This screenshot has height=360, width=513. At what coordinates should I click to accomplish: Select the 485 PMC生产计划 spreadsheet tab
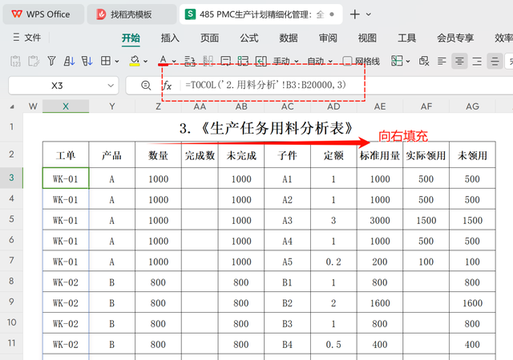pyautogui.click(x=261, y=14)
